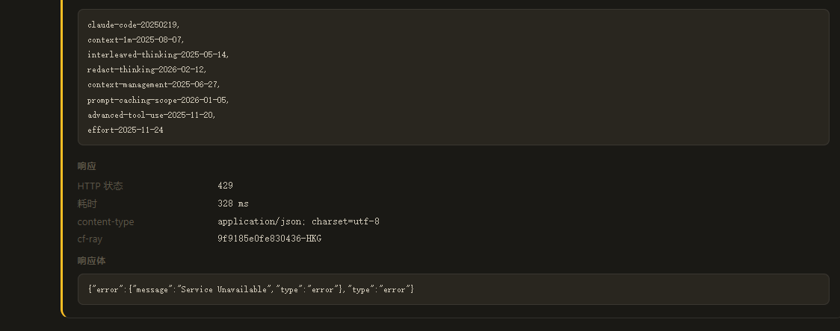Select the 429 status code value
Image resolution: width=840 pixels, height=331 pixels.
point(226,186)
